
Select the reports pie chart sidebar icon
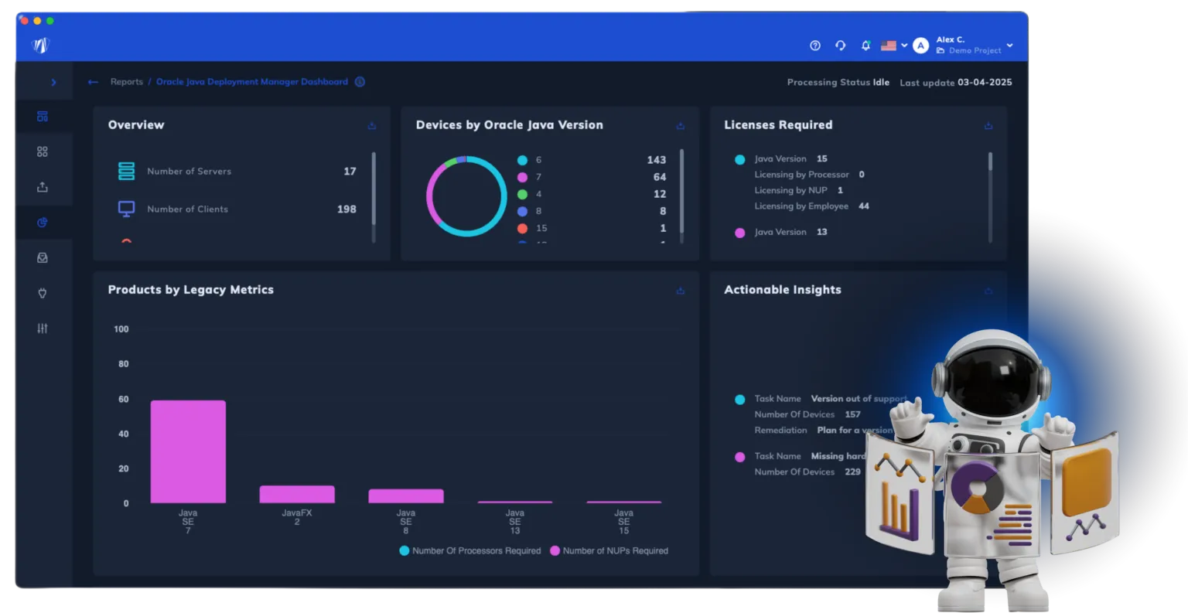[x=43, y=223]
